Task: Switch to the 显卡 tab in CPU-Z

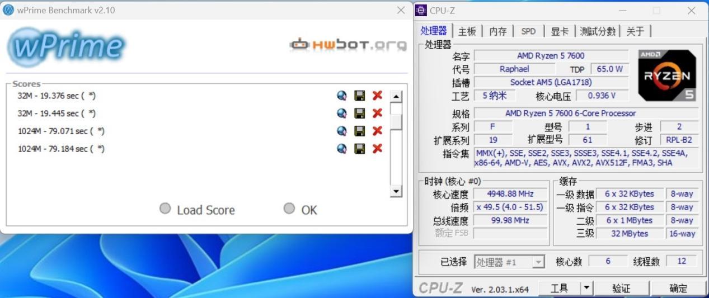Action: (560, 31)
